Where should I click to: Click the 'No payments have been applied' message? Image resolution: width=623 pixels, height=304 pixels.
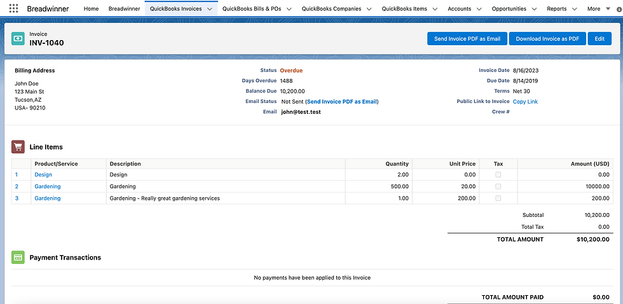[312, 278]
